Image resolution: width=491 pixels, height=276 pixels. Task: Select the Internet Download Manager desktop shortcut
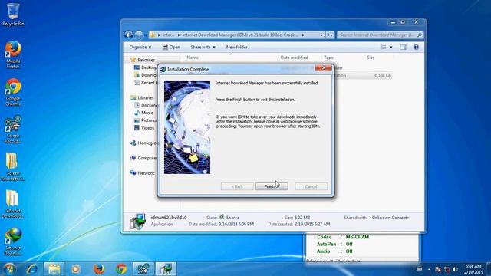click(13, 242)
